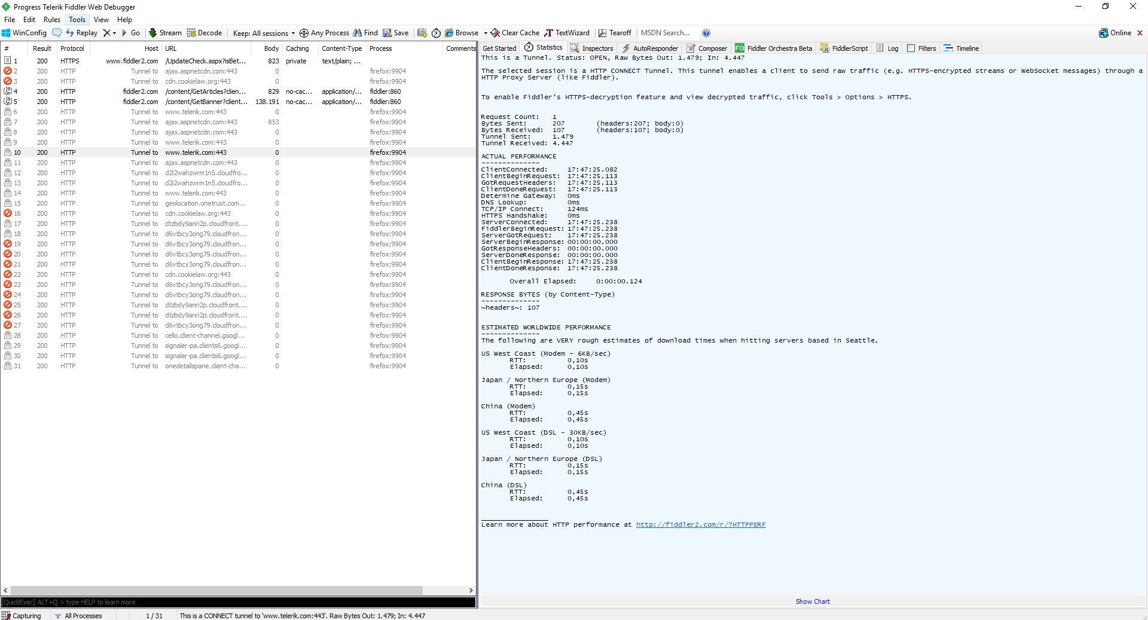Open the fiddler2.com HTTPPERF link
This screenshot has width=1148, height=620.
click(x=701, y=525)
